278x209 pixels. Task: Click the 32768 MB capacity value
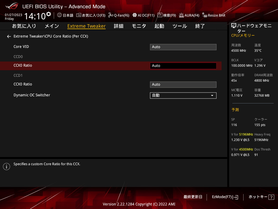tap(262, 96)
